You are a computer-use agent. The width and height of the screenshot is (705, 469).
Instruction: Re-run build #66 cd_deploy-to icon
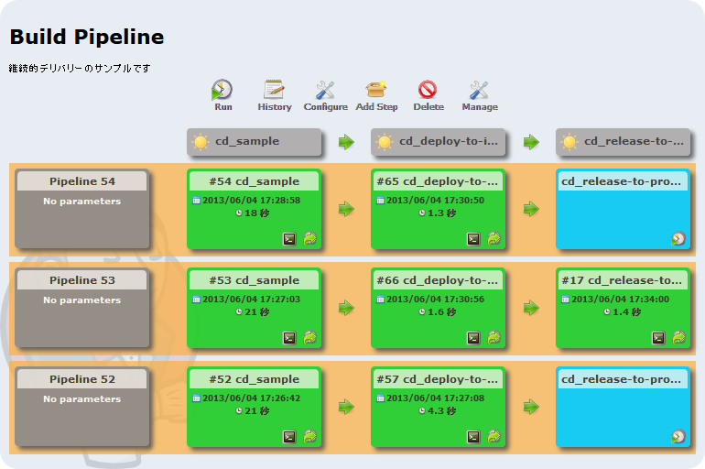(x=493, y=337)
